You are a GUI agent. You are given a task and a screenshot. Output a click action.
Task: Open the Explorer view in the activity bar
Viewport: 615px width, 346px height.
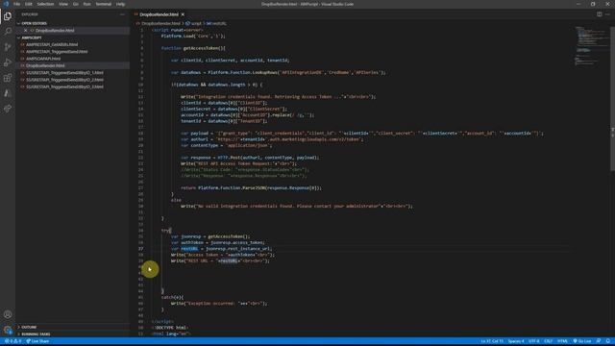tap(8, 16)
